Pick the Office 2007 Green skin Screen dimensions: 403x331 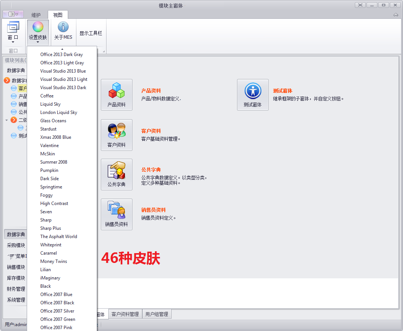62,319
